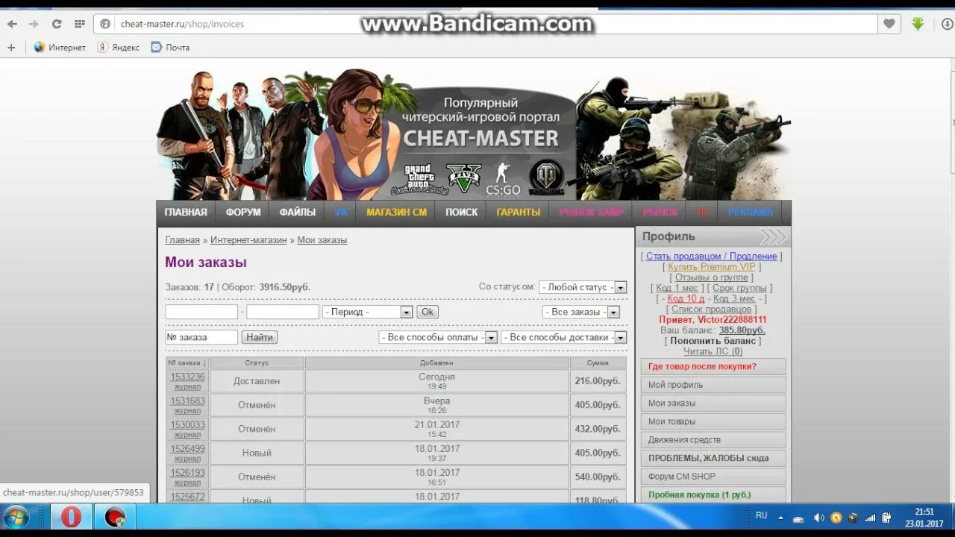955x537 pixels.
Task: Open order 1533236 link
Action: pyautogui.click(x=187, y=377)
